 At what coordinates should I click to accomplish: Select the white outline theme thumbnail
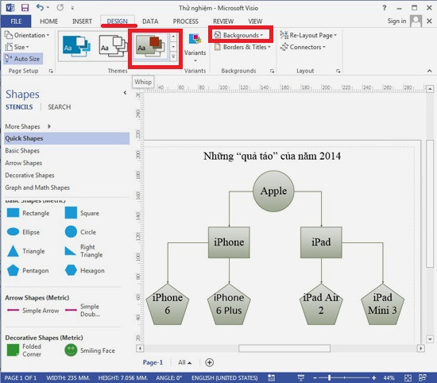pyautogui.click(x=113, y=46)
